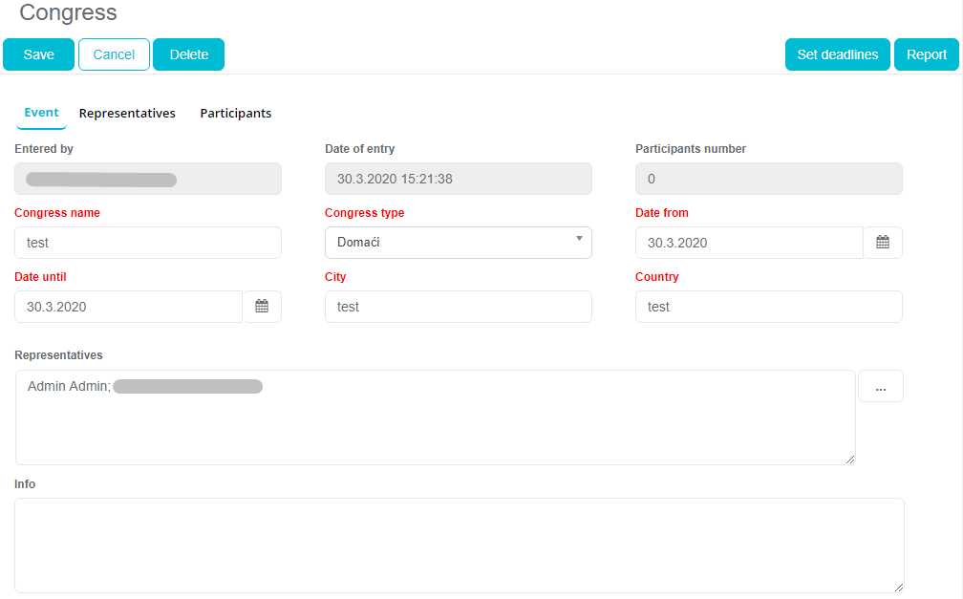Delete this congress entry

point(188,54)
